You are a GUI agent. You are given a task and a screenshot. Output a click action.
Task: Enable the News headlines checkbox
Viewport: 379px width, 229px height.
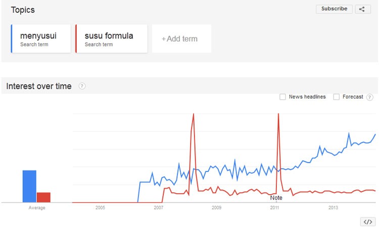click(x=282, y=97)
